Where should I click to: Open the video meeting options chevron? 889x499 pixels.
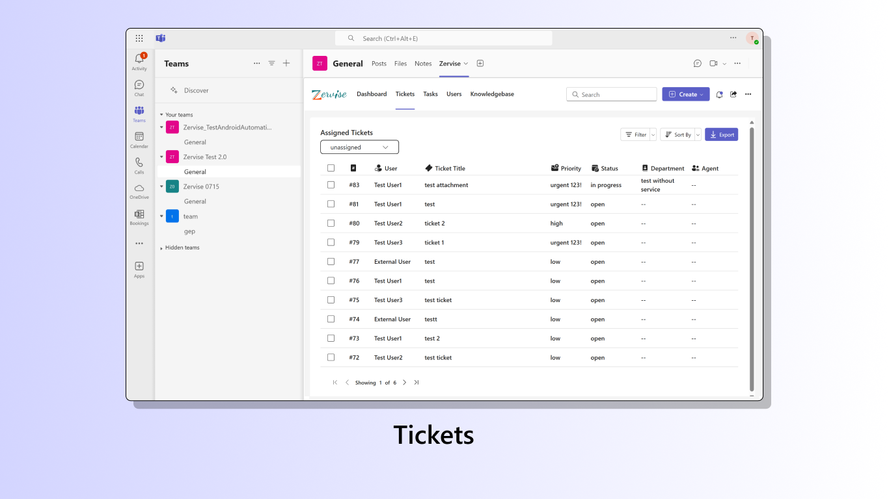[x=724, y=64]
